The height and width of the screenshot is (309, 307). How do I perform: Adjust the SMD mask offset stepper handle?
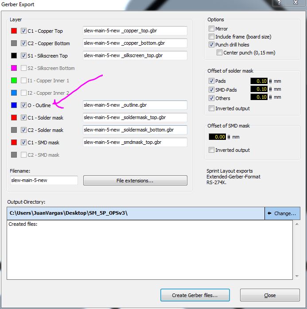[x=229, y=137]
